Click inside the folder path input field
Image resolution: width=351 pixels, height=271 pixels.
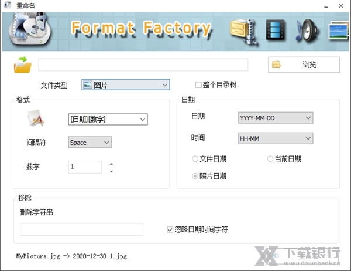(143, 65)
